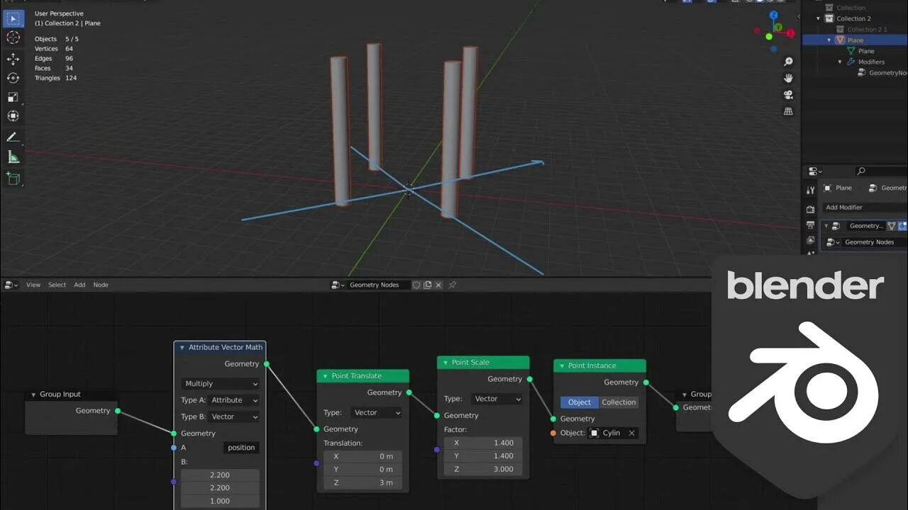
Task: Collapse the Point Translate node
Action: [325, 376]
